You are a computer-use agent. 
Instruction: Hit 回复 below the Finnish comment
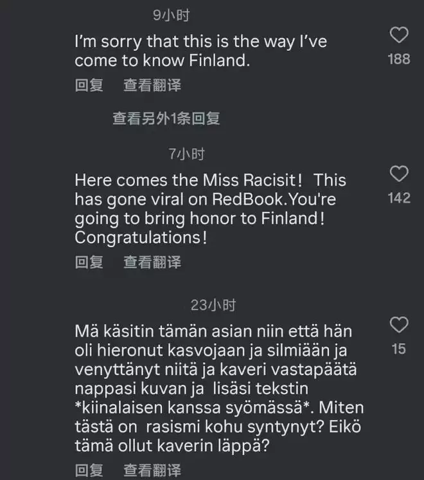point(89,470)
